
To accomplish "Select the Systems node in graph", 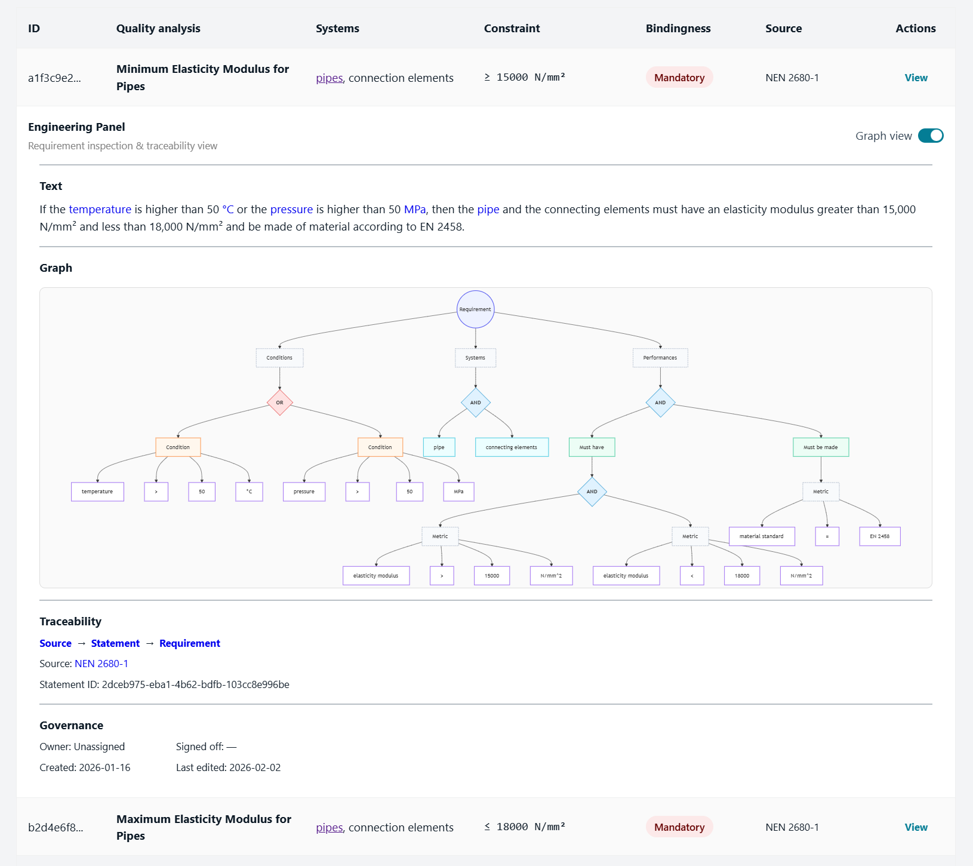I will (x=475, y=358).
